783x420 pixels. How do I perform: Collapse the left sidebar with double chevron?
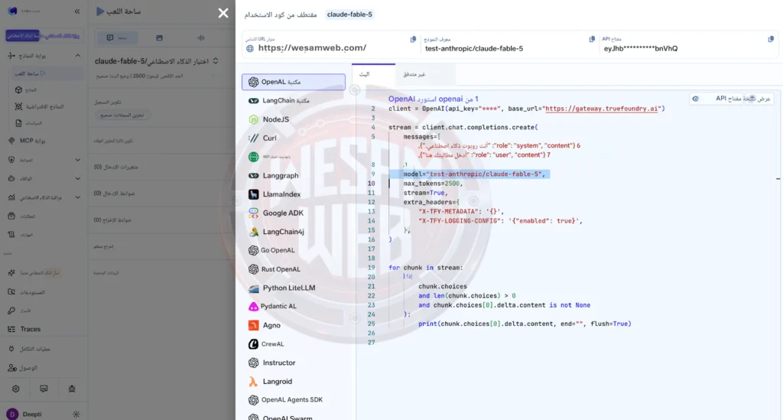tap(77, 11)
